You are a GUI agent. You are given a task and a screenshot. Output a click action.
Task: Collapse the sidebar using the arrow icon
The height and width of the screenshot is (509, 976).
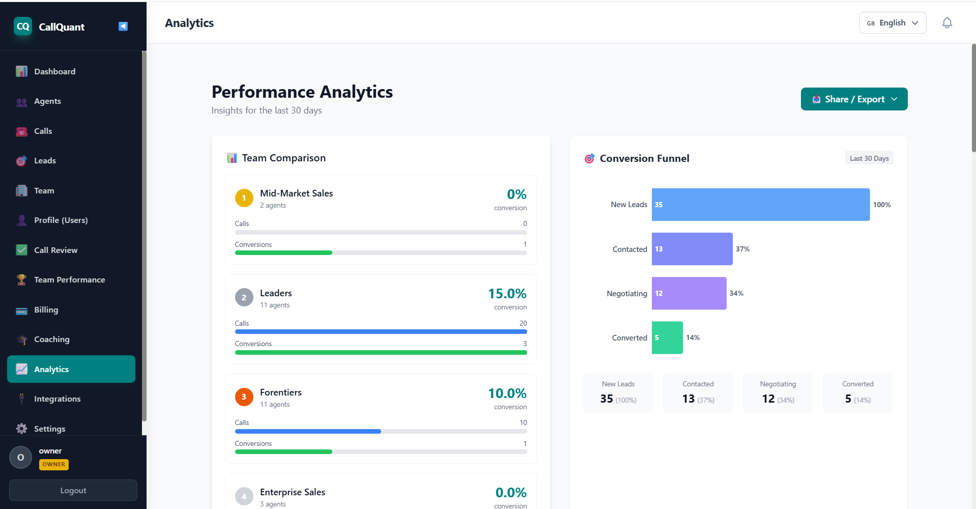click(123, 26)
